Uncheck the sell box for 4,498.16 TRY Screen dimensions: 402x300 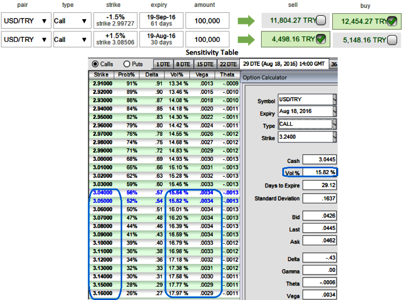coord(321,39)
